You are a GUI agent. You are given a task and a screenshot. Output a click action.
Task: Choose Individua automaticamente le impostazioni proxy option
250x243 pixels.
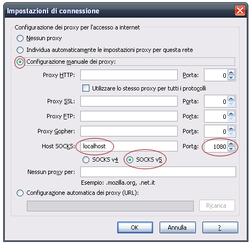tap(20, 50)
